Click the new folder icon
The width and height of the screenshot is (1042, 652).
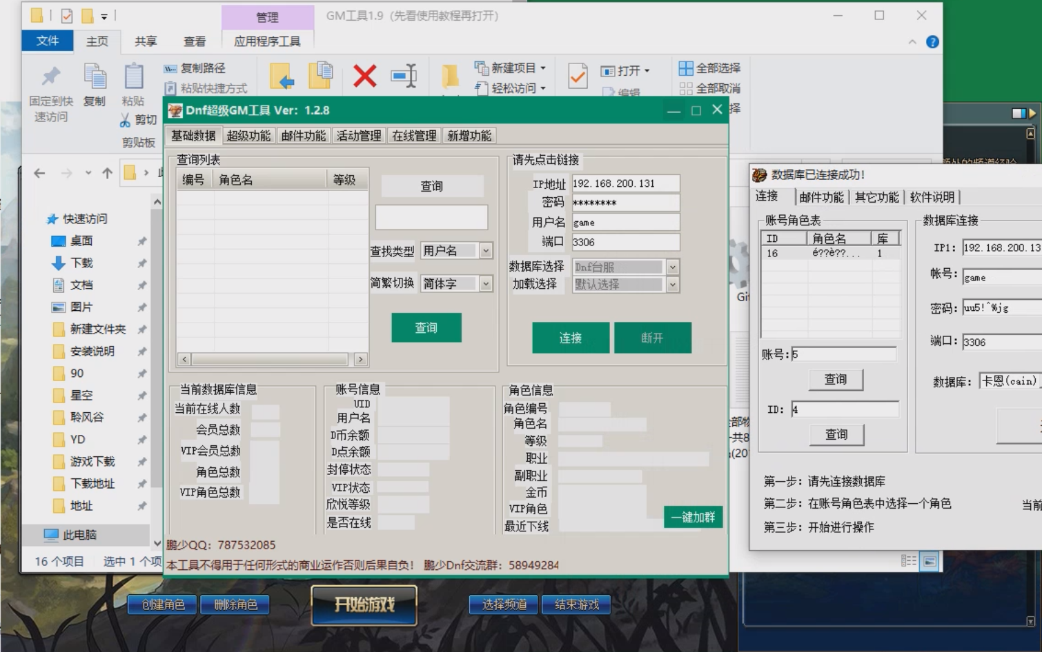450,76
